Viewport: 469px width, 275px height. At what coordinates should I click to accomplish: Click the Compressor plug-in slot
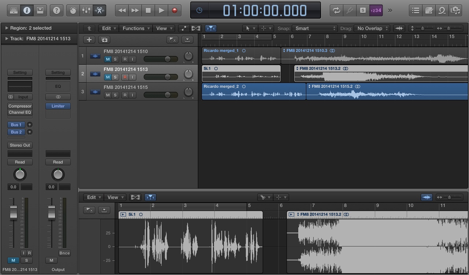point(20,106)
